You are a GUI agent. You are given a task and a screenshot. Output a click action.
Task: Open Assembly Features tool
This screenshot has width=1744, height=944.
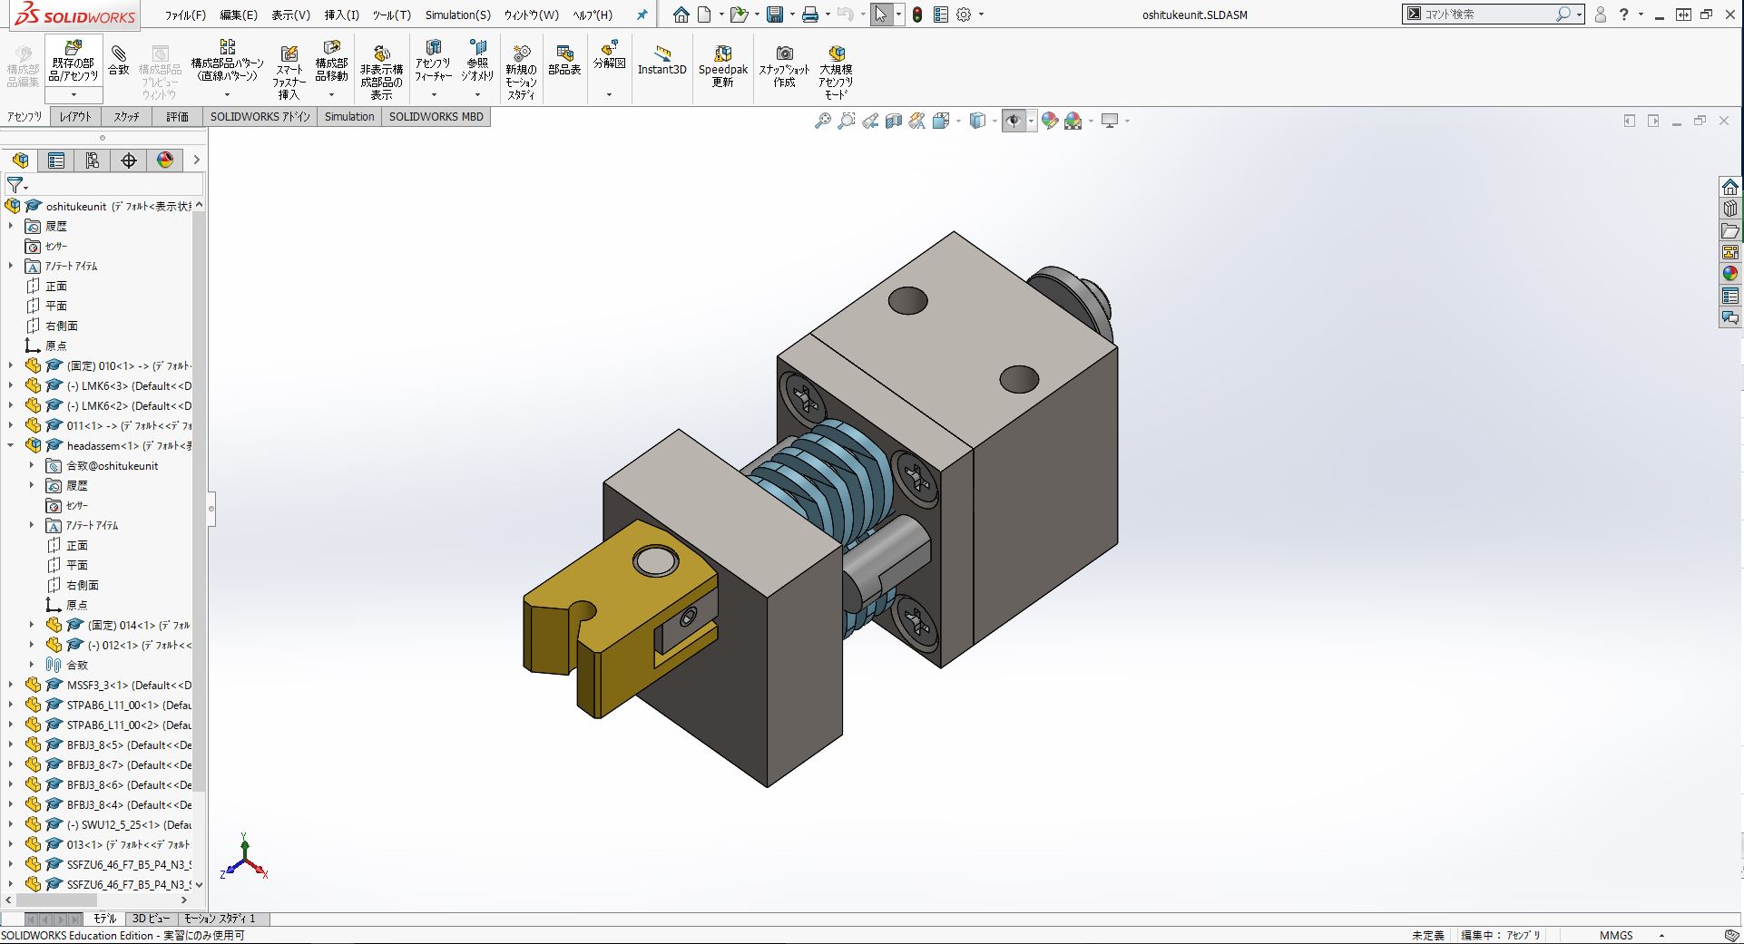click(x=433, y=61)
